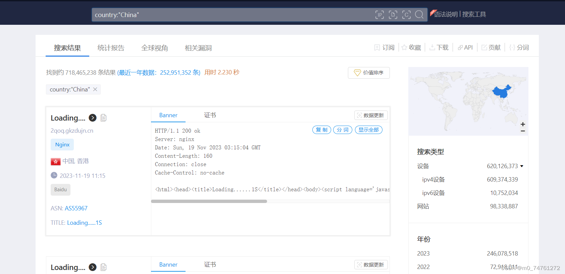Click API link button
565x274 pixels.
[x=465, y=48]
